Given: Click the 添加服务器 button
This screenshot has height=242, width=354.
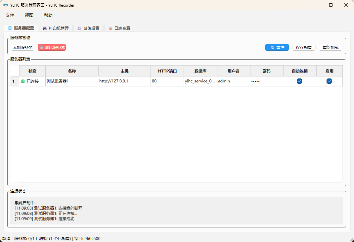Looking at the screenshot, I should pos(22,48).
